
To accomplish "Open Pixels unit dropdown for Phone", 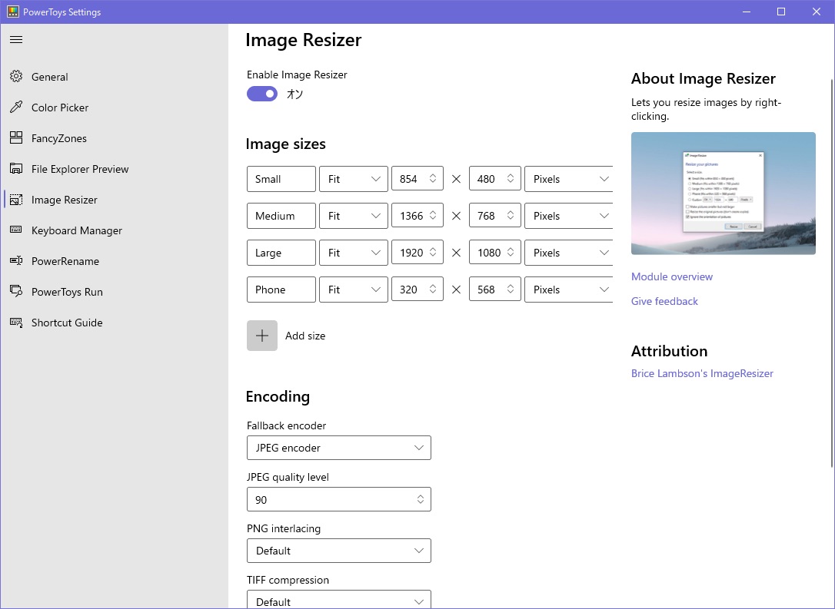I will coord(569,290).
